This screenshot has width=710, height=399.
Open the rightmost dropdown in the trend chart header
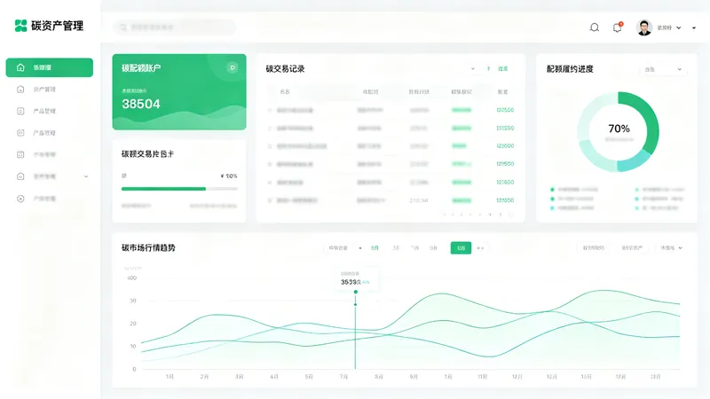coord(671,248)
